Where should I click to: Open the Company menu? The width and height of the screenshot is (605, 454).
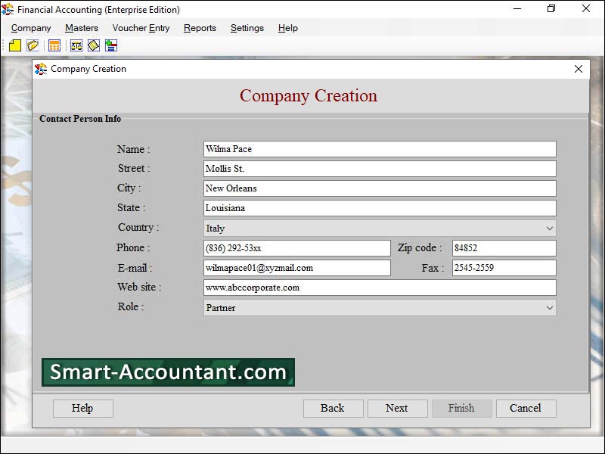[31, 28]
